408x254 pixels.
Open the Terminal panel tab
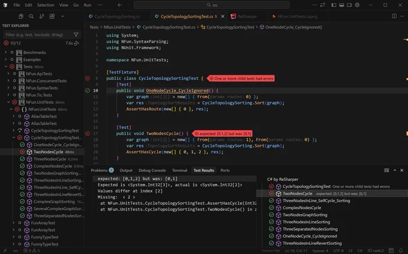click(179, 170)
